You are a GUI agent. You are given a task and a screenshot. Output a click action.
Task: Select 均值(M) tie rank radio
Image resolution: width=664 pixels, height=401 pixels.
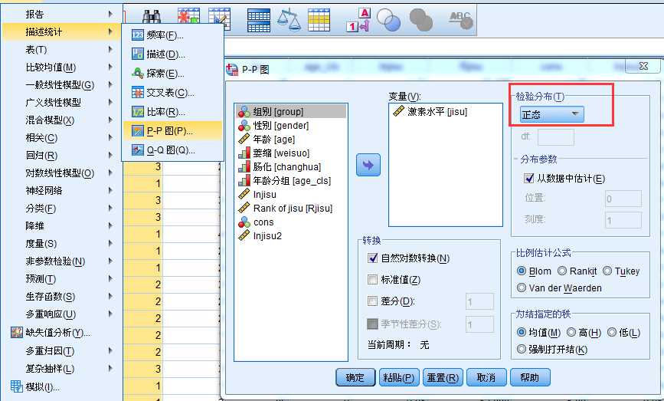click(x=522, y=332)
